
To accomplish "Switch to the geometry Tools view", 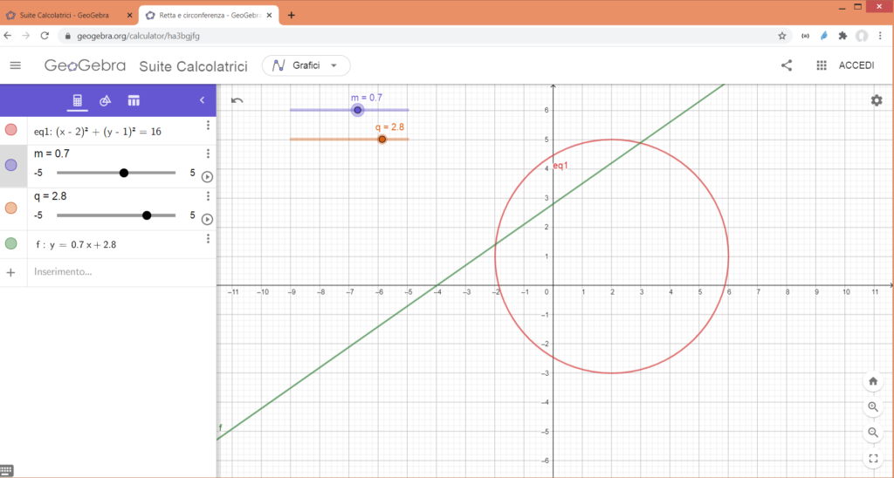I will [x=105, y=100].
